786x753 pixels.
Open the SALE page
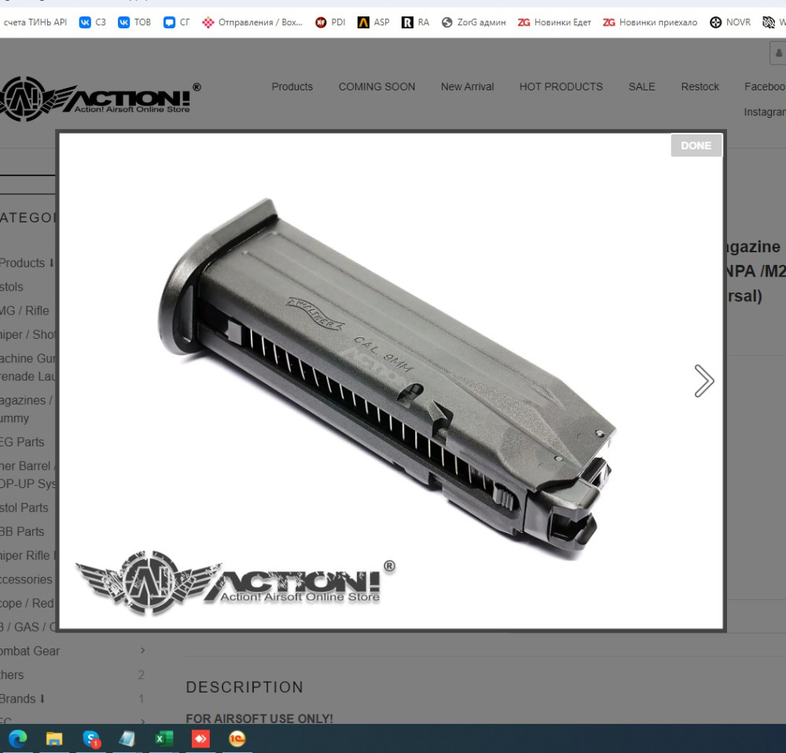[x=641, y=86]
